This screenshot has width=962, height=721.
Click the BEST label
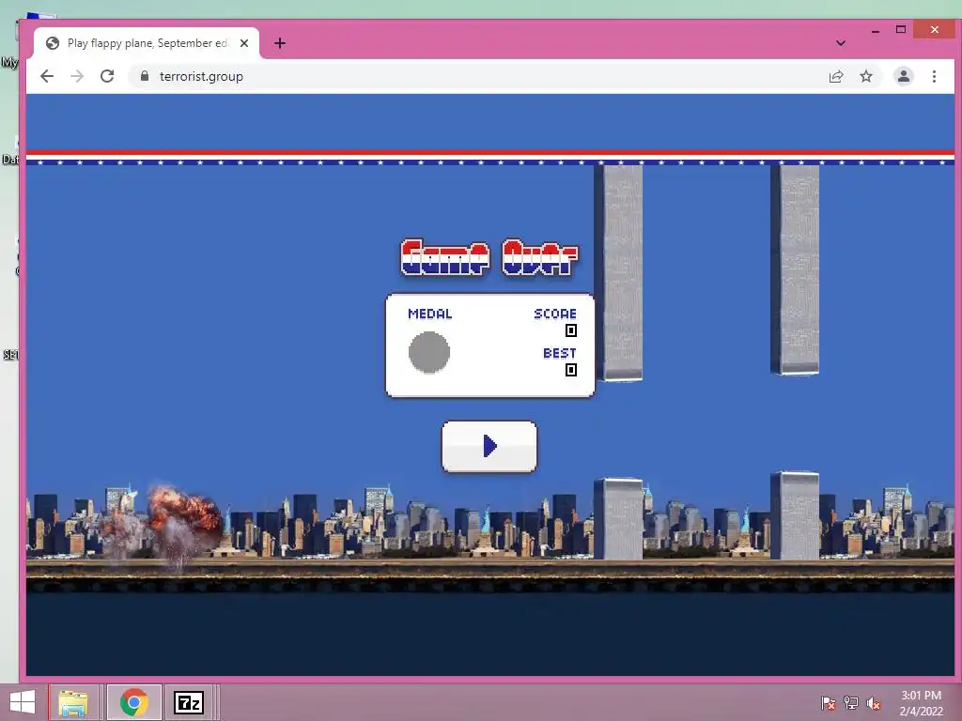click(560, 353)
